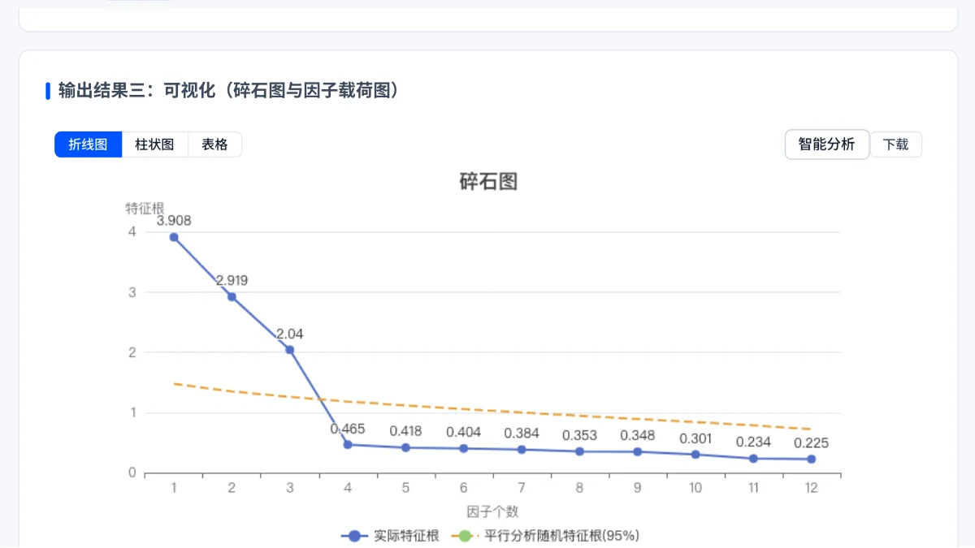
Task: Click data point labeled 0.465
Action: tap(348, 444)
